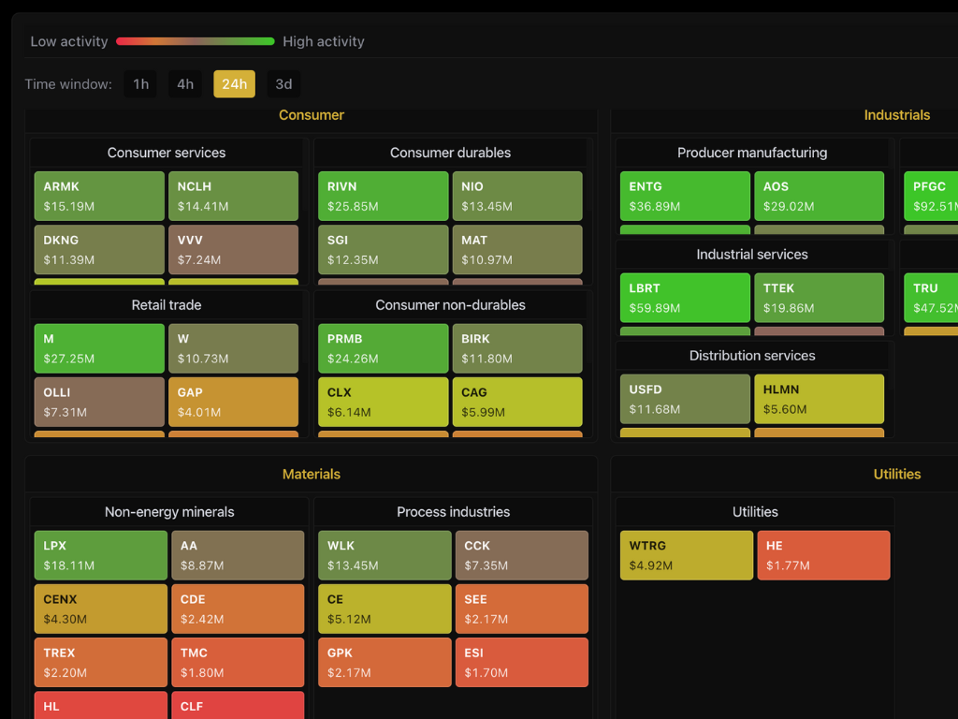Select the HE $1.77M tile
Image resolution: width=958 pixels, height=719 pixels.
tap(823, 555)
